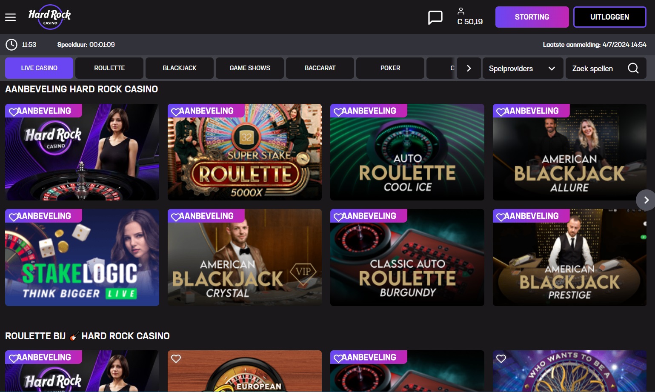Image resolution: width=655 pixels, height=392 pixels.
Task: Click the Speelduur session timer text
Action: 86,45
